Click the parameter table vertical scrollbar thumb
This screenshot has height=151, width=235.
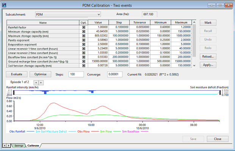pos(194,41)
